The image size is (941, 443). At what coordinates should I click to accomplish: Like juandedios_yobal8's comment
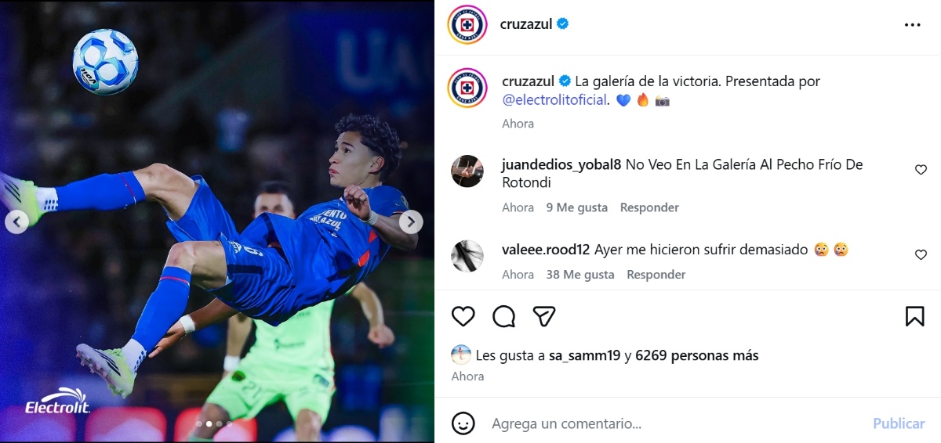pos(921,169)
